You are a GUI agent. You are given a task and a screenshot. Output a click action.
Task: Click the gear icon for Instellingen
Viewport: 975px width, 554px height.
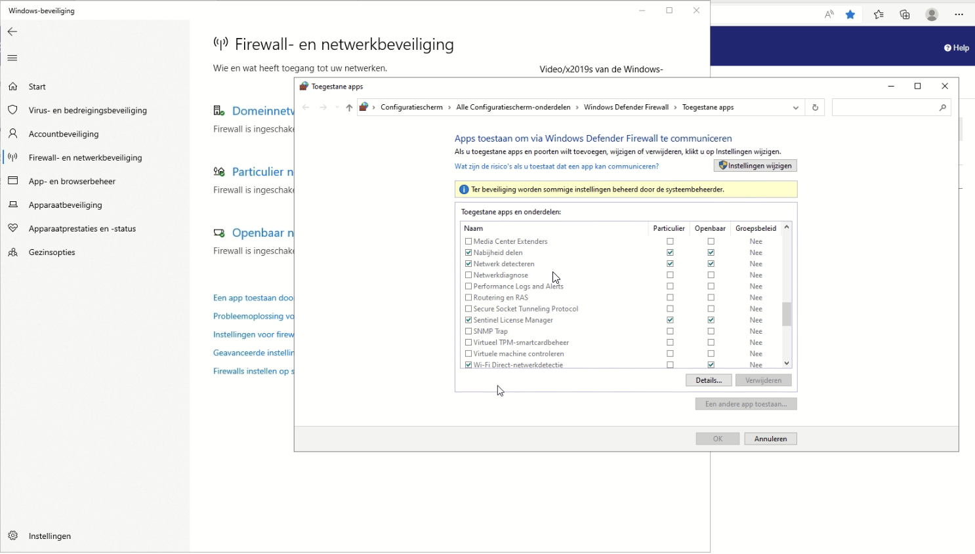pos(13,536)
